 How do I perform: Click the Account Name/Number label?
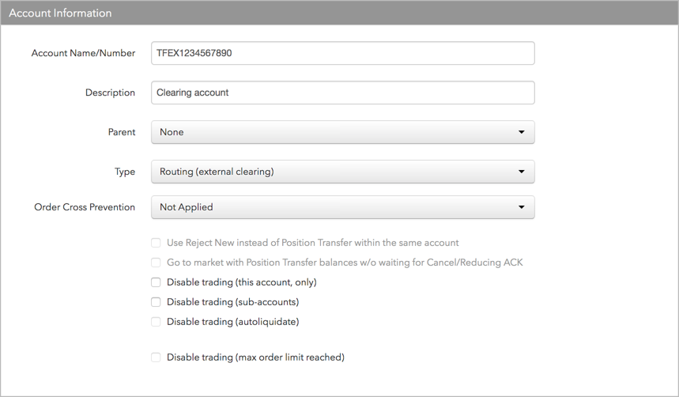pos(83,53)
